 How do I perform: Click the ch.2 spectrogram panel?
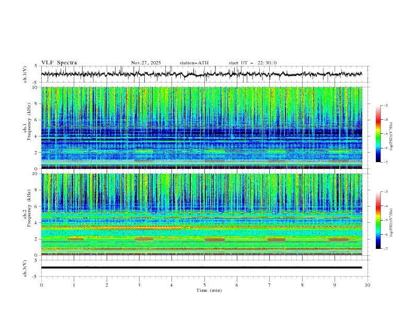(201, 214)
